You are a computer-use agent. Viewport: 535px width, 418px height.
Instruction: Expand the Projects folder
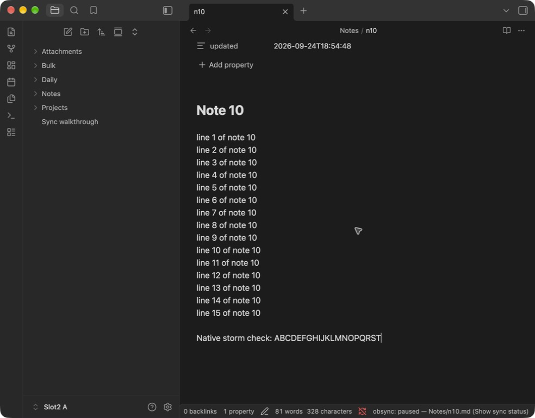point(54,108)
